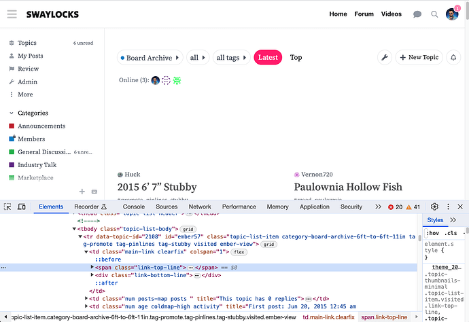Activate DevTools inspect element picker
Image resolution: width=469 pixels, height=322 pixels.
click(x=7, y=207)
